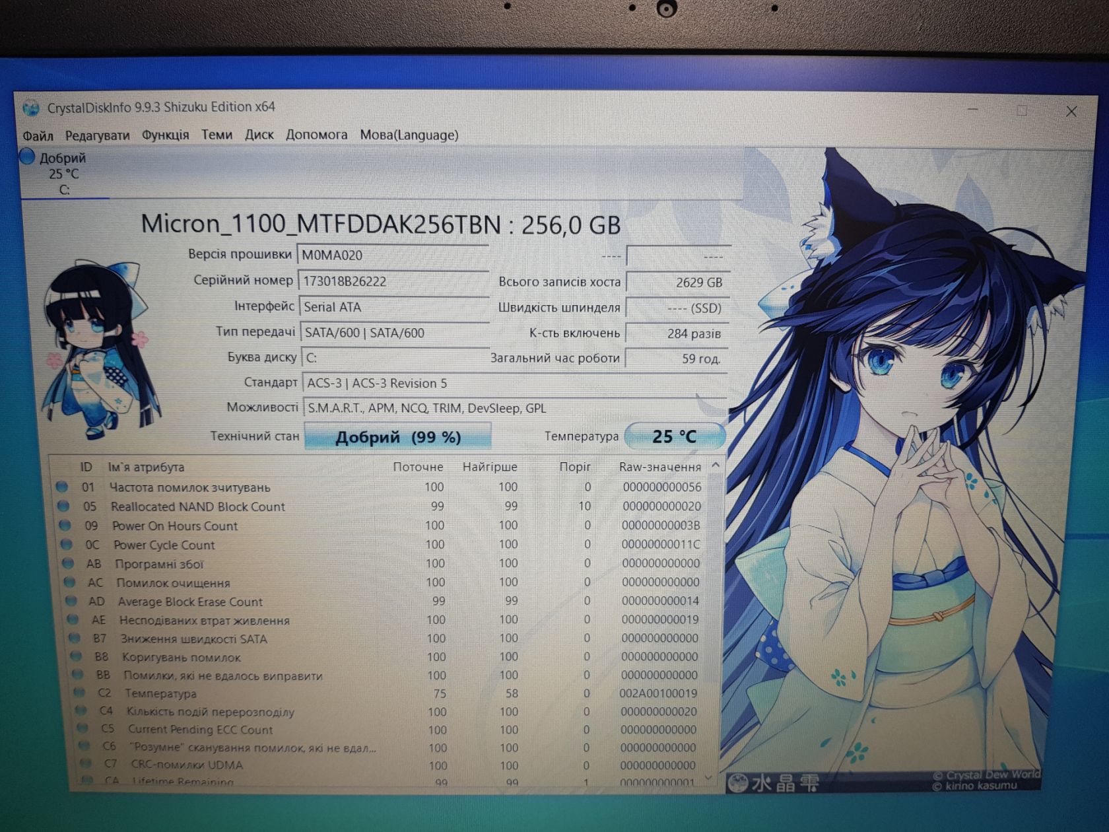The image size is (1109, 832).
Task: Click status icon for Current Pending ECC Count
Action: (x=82, y=729)
